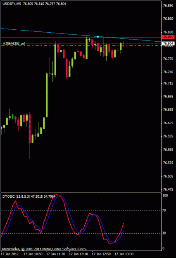Viewport: 176px width, 258px height.
Task: Click the oscillator 100 scale label
Action: pos(165,196)
